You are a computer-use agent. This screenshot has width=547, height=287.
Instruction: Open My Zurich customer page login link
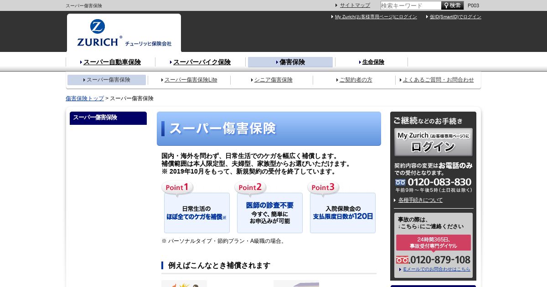click(376, 17)
